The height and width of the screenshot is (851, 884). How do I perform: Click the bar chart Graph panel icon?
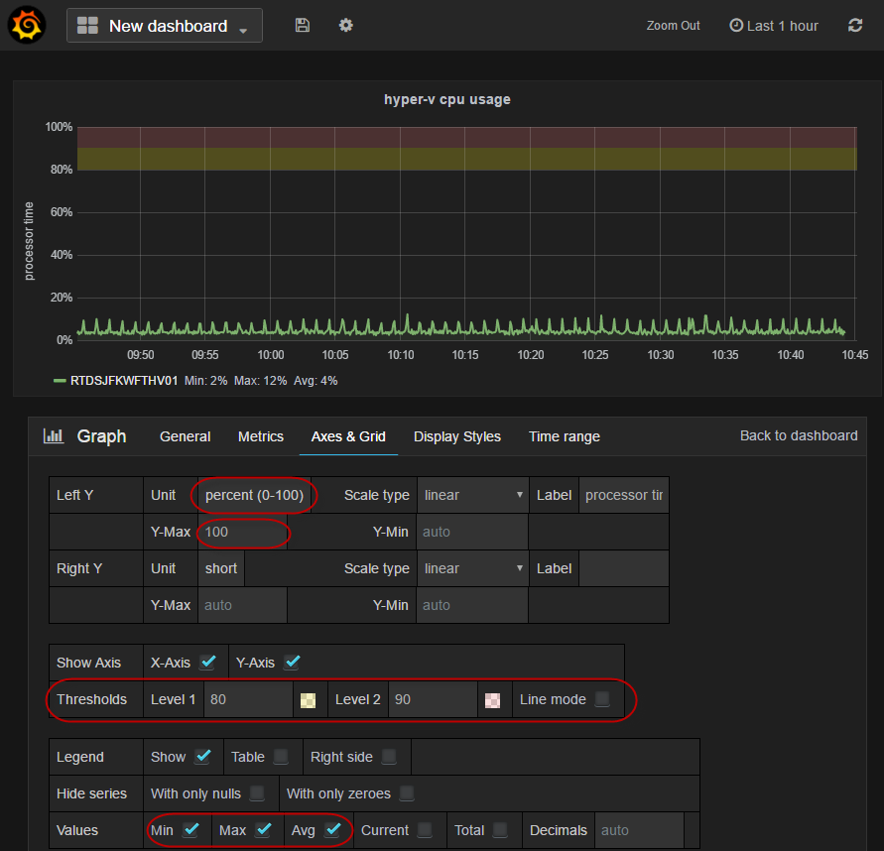(54, 435)
